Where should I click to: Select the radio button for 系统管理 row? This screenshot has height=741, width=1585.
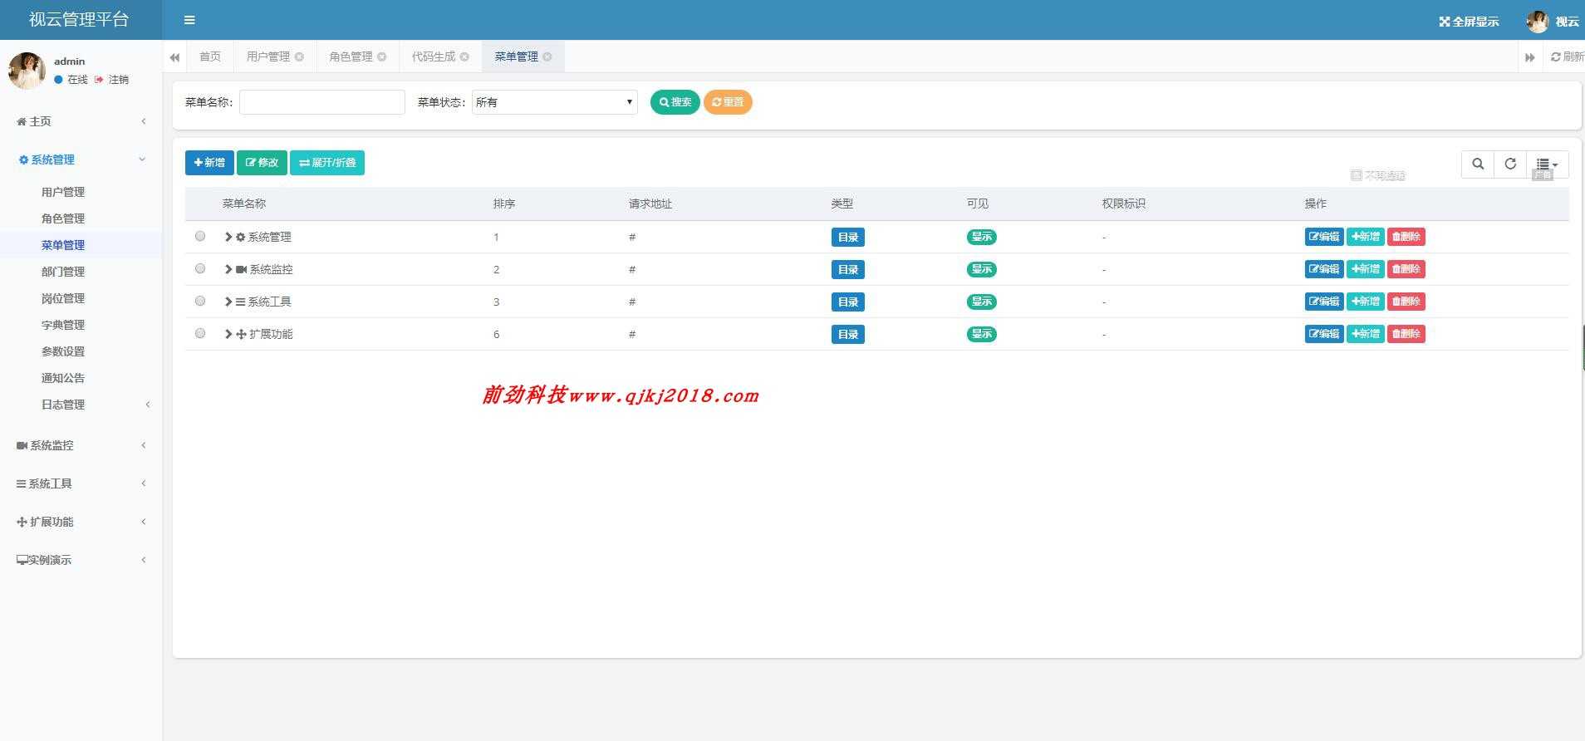pyautogui.click(x=200, y=236)
